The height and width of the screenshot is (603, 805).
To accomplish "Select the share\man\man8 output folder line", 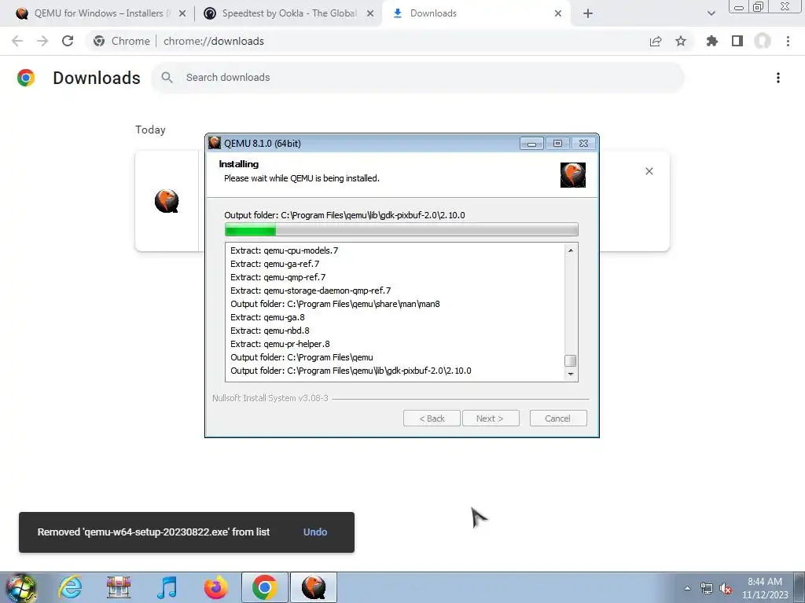I will (x=335, y=304).
